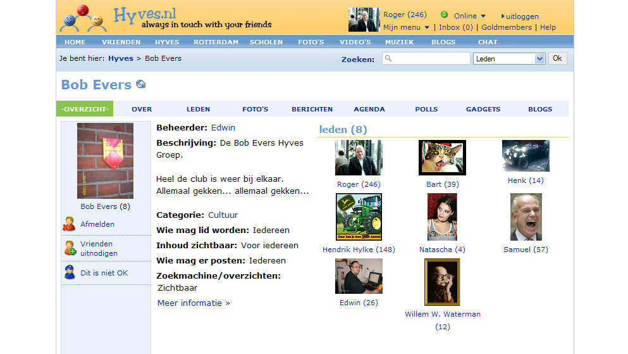Click the green Online status indicator

444,15
